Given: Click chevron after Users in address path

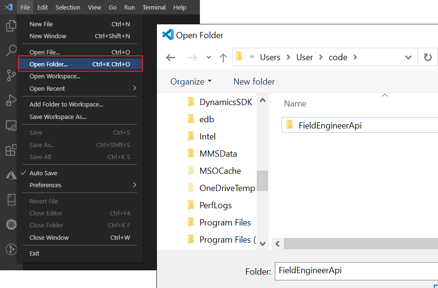Looking at the screenshot, I should pos(288,57).
